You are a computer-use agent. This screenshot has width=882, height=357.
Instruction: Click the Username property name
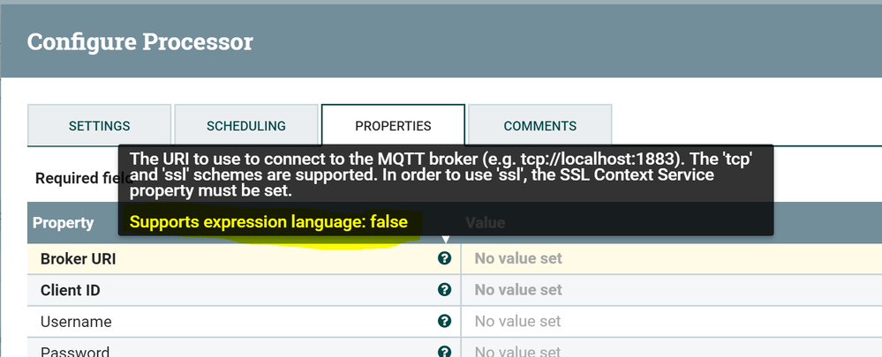pyautogui.click(x=76, y=321)
